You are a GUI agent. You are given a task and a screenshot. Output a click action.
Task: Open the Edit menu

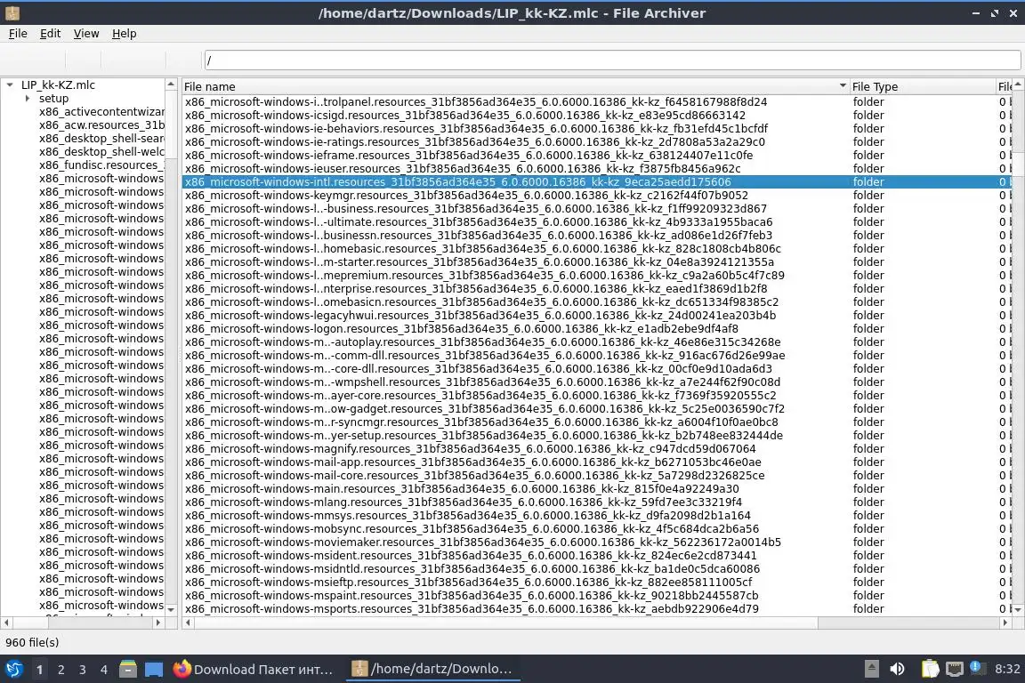pos(50,33)
